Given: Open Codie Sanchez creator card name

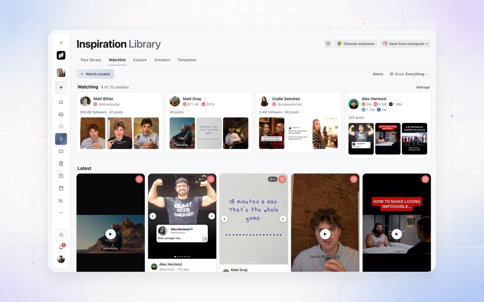Looking at the screenshot, I should (x=286, y=99).
